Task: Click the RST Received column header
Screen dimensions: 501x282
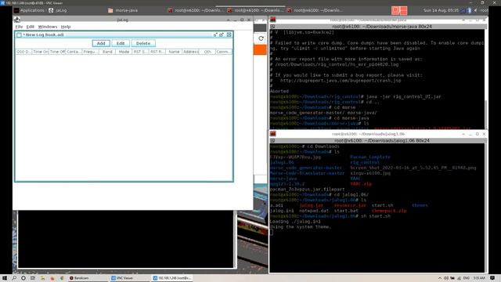Action: pyautogui.click(x=157, y=52)
